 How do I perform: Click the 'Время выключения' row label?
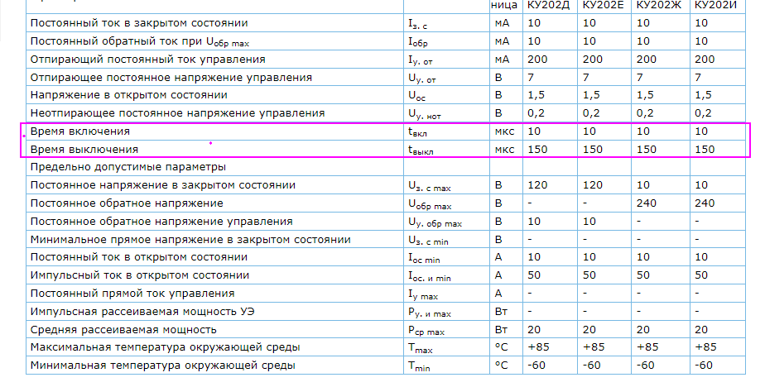coord(84,150)
